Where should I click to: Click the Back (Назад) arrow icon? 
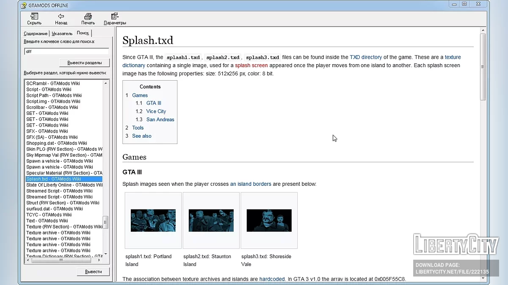click(x=61, y=16)
